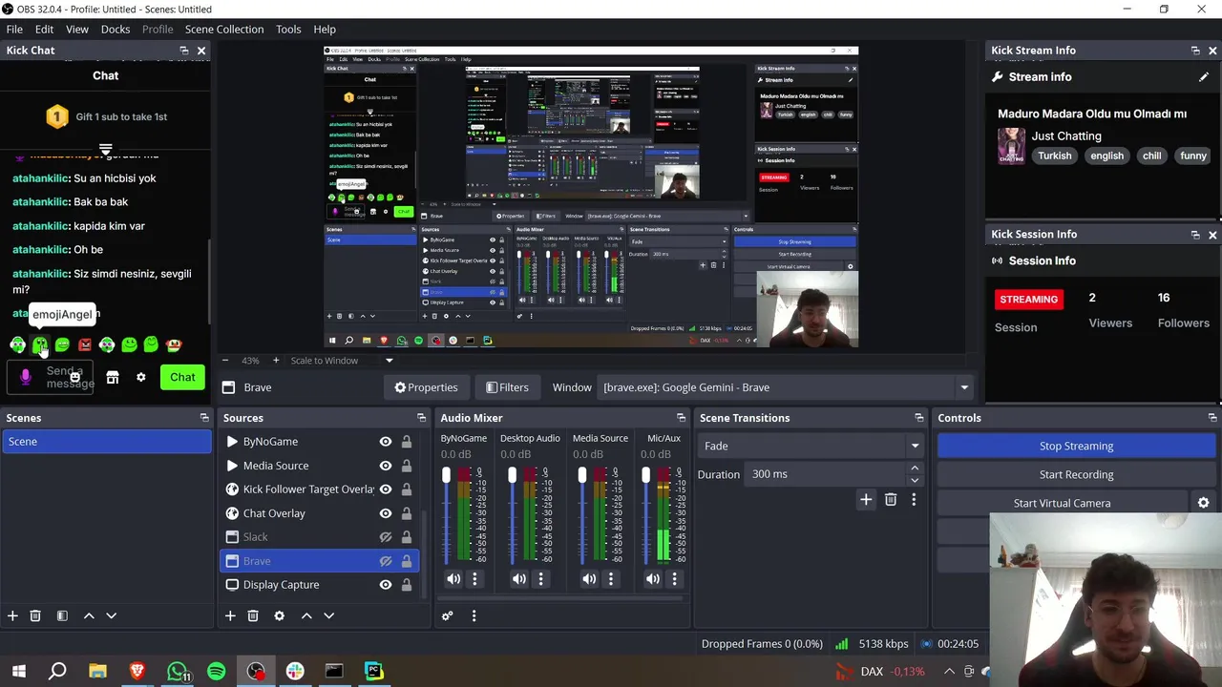Open scene filters icon in Scenes panel
The image size is (1222, 687).
[x=62, y=615]
